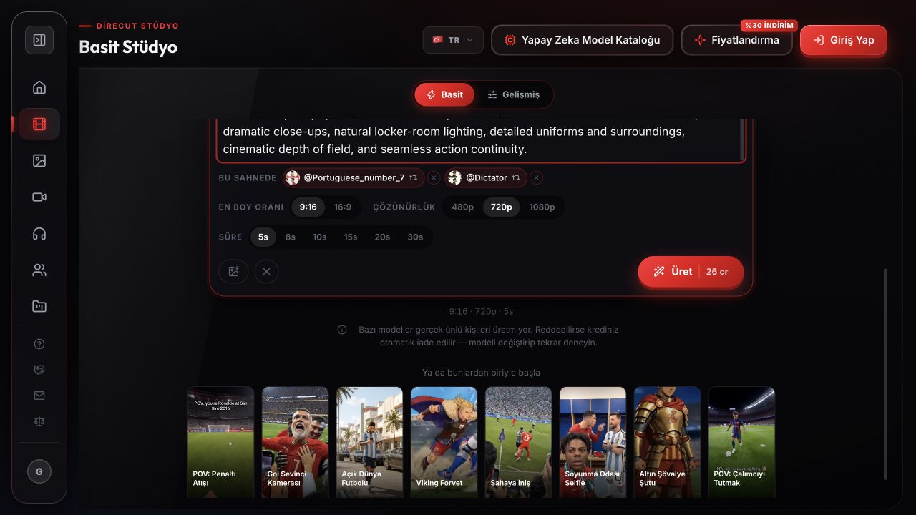Select the film strip studio icon

(39, 124)
